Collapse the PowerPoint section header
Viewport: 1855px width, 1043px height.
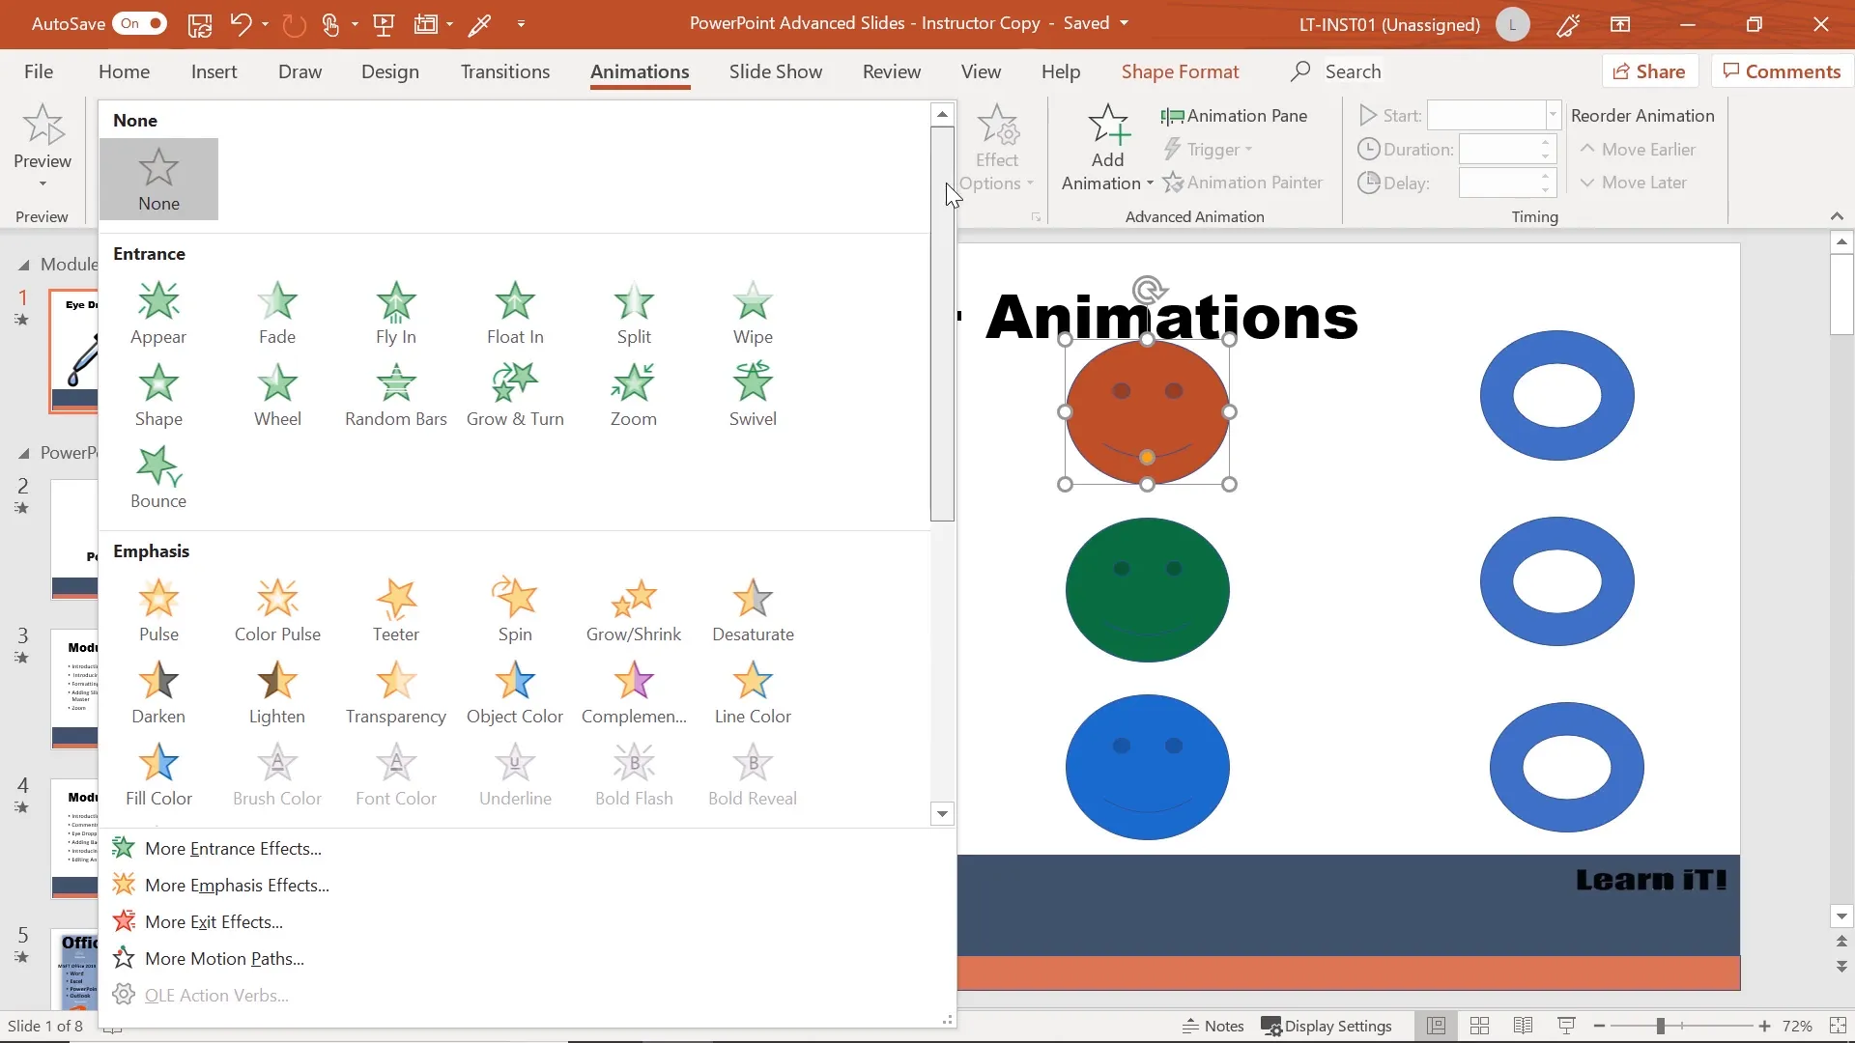pos(24,453)
